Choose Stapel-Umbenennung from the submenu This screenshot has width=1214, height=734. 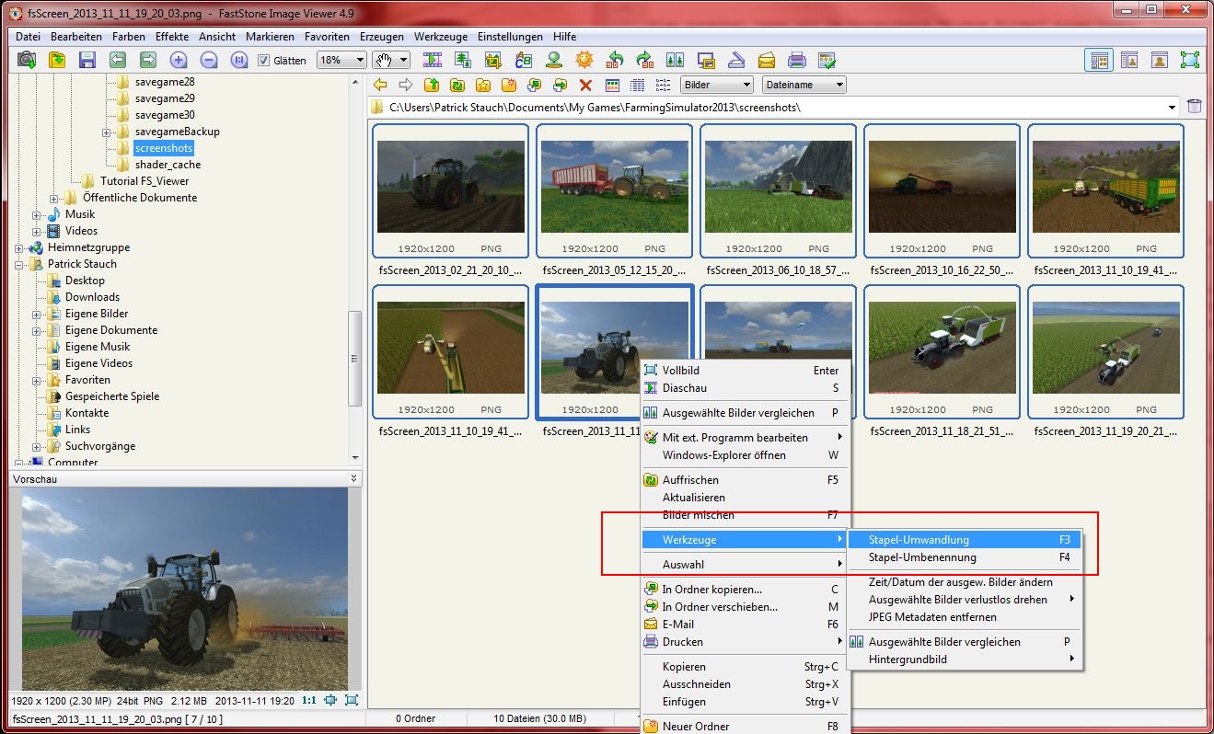[x=922, y=557]
